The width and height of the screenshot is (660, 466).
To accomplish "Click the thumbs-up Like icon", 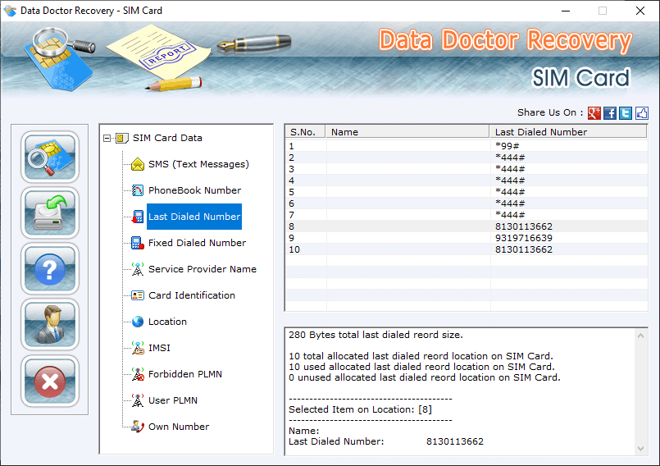I will [641, 113].
